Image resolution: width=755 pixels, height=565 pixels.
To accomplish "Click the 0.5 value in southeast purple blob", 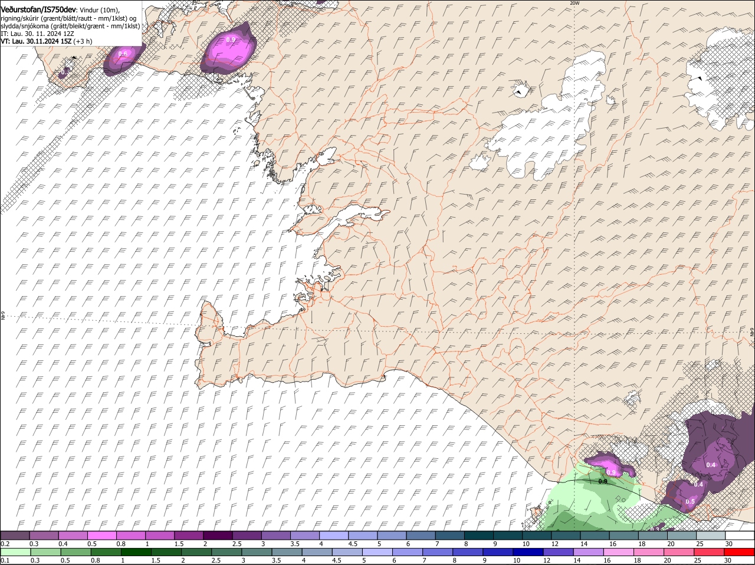I will coord(690,501).
